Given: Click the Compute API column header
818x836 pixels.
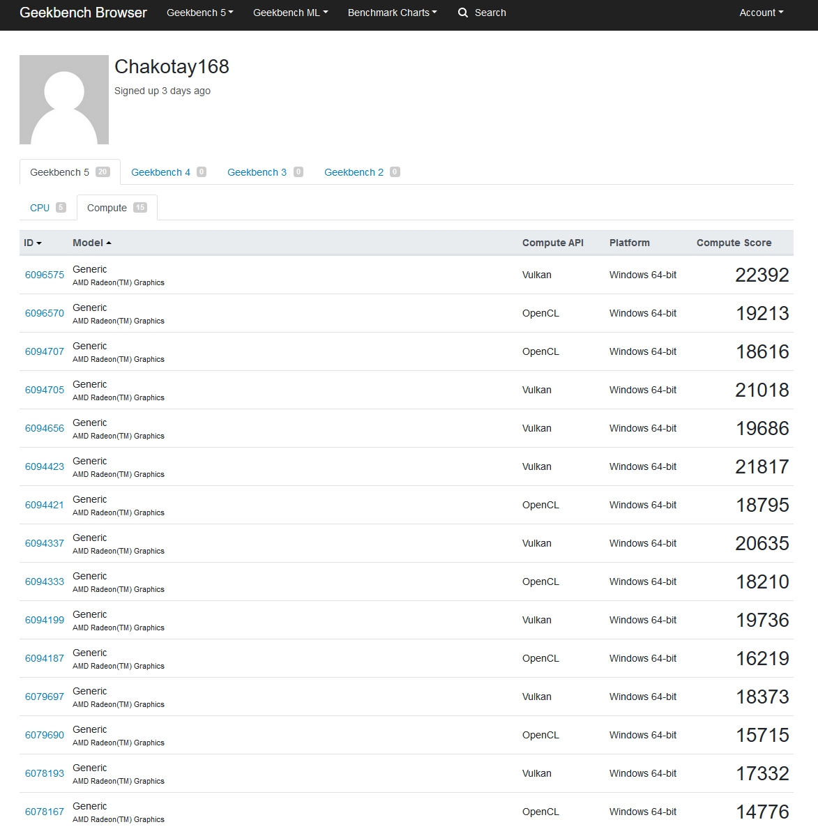Looking at the screenshot, I should point(552,243).
